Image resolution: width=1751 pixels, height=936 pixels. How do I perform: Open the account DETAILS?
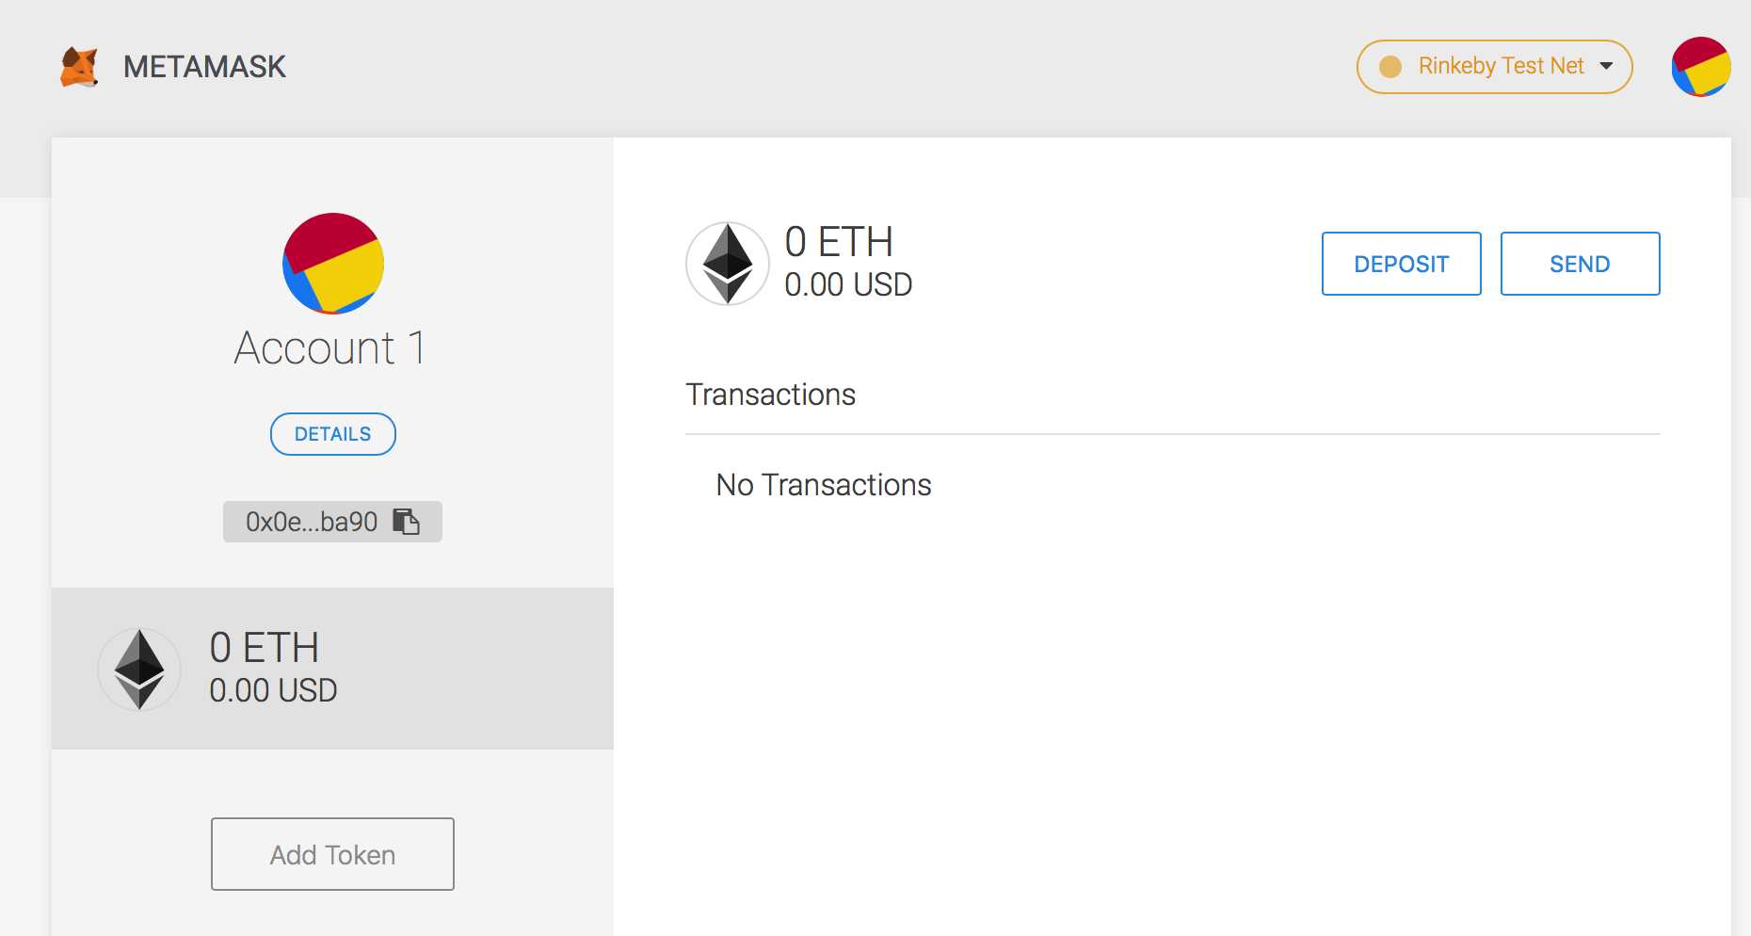tap(333, 434)
